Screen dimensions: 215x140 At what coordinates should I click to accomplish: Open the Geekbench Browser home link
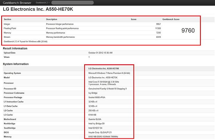[x=17, y=3]
